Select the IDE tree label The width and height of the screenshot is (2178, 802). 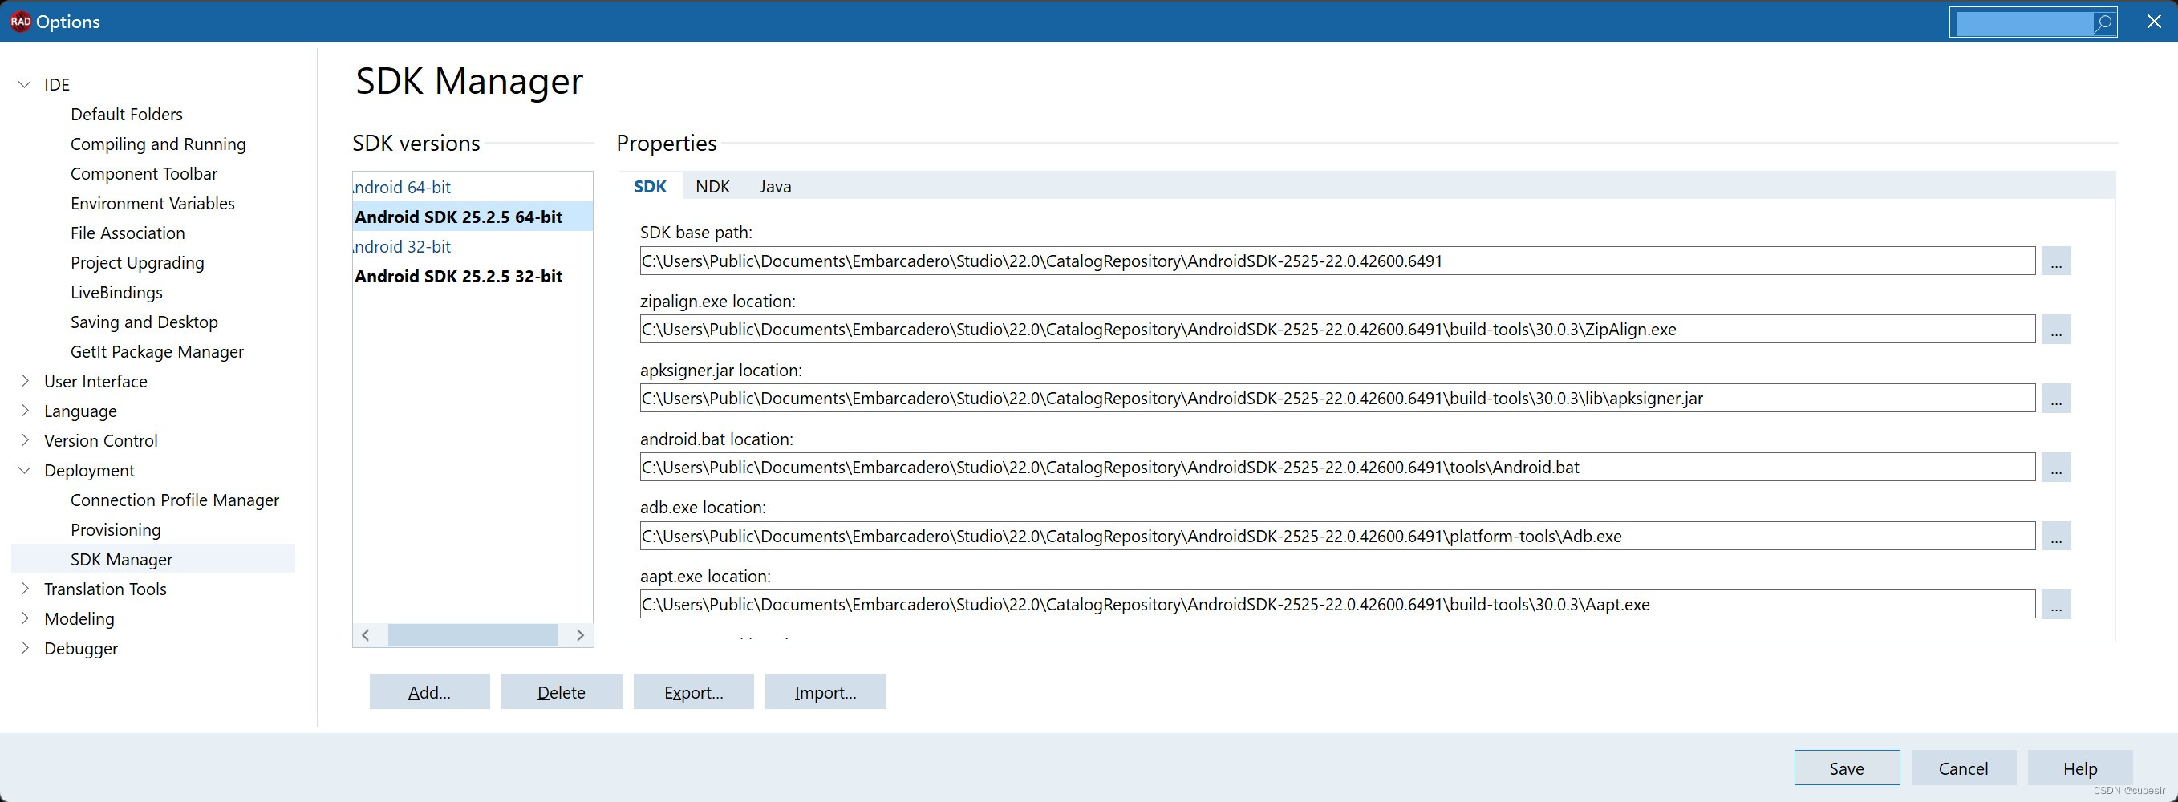pyautogui.click(x=57, y=84)
